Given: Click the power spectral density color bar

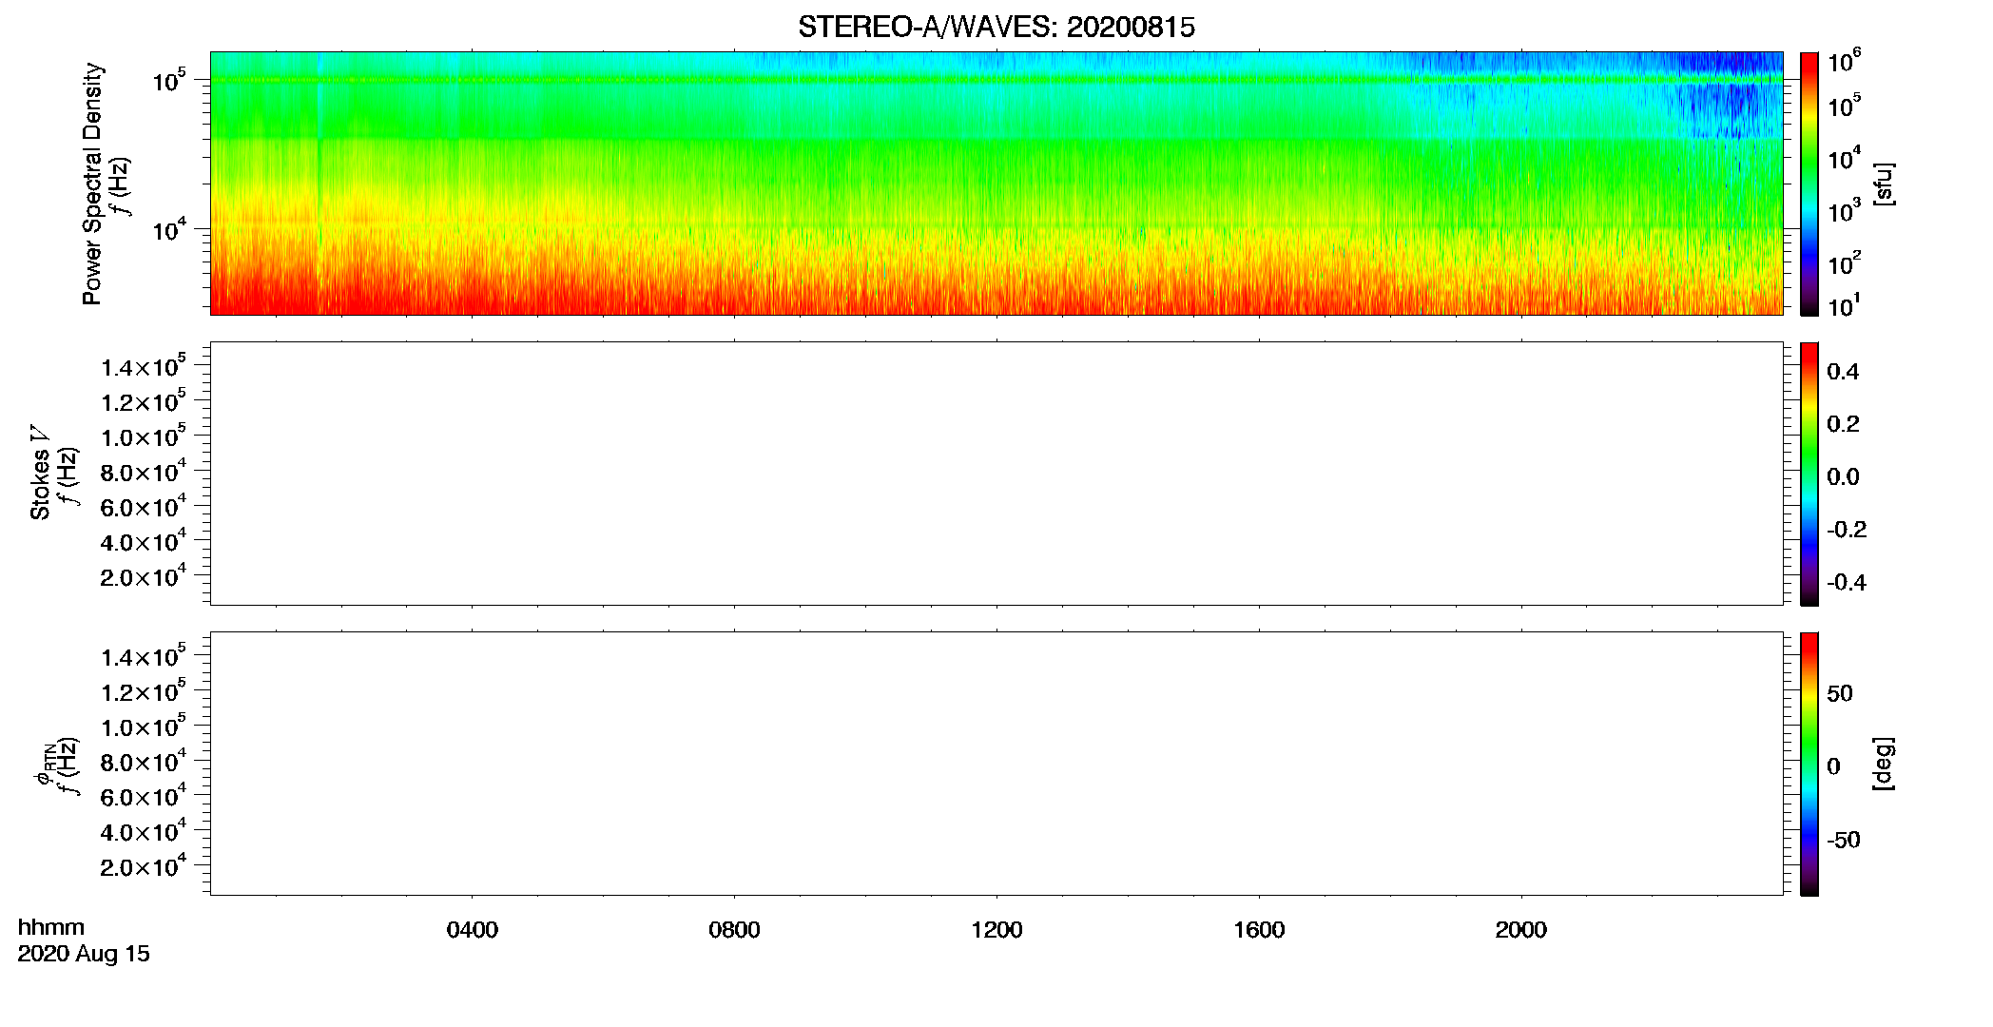Looking at the screenshot, I should [1809, 184].
